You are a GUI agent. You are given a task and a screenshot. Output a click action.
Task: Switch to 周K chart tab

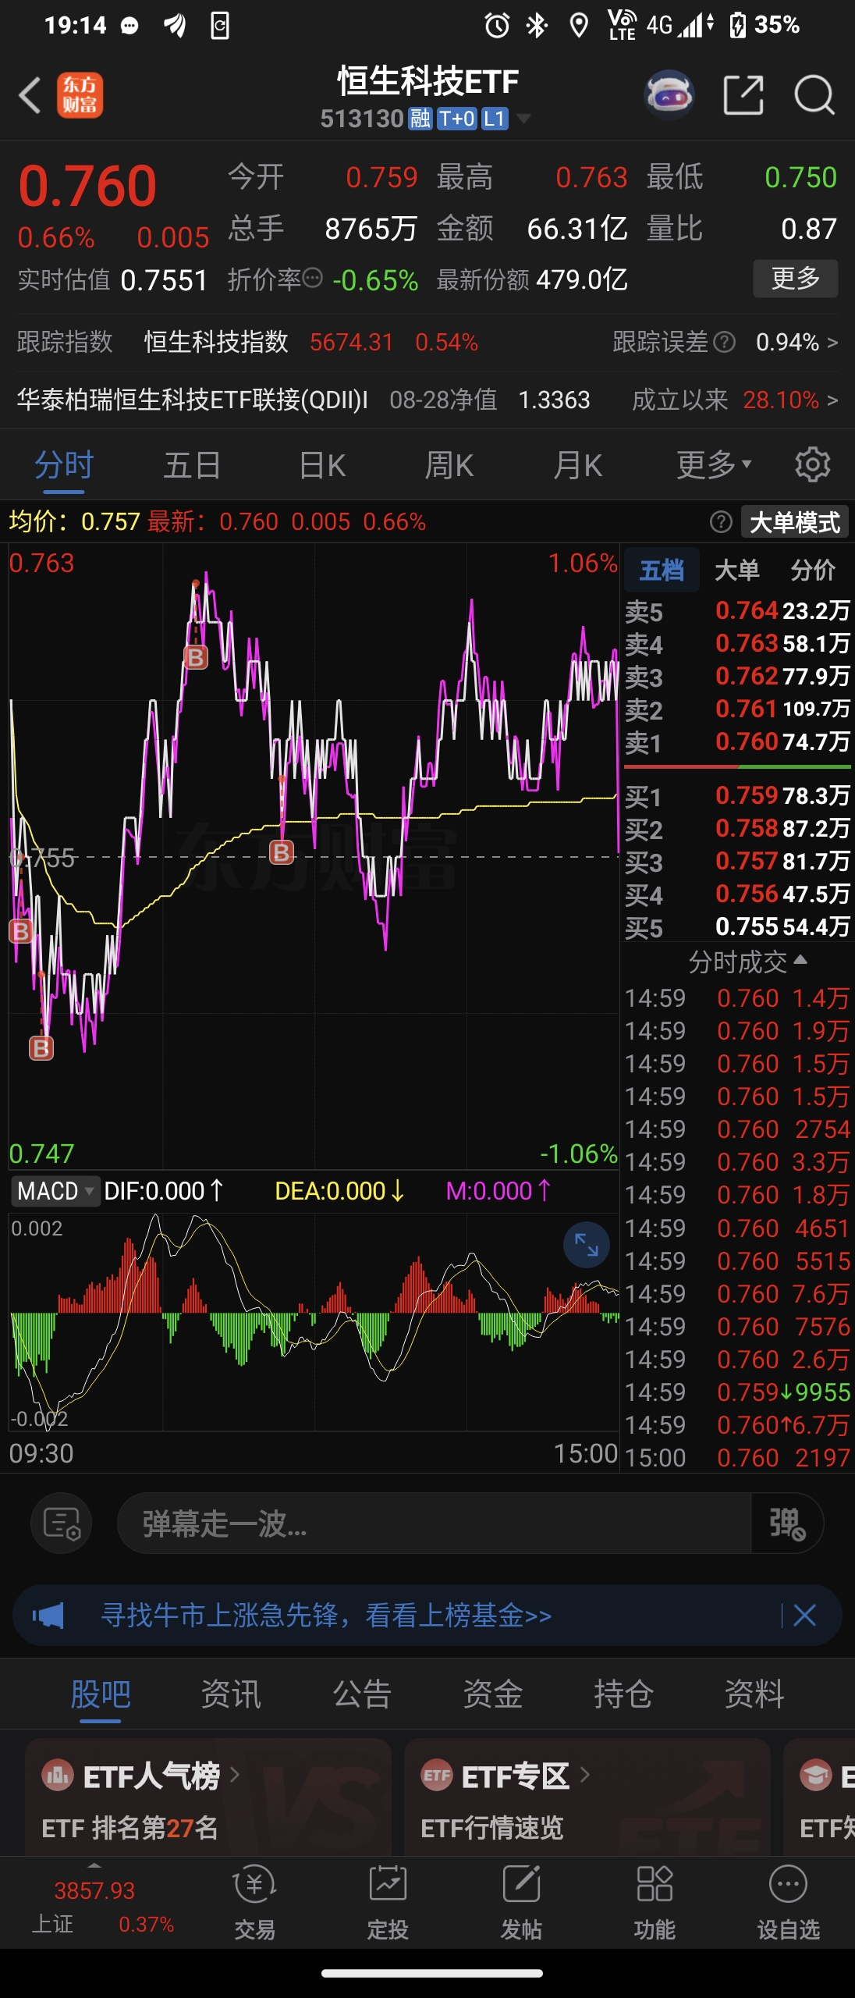(x=449, y=466)
